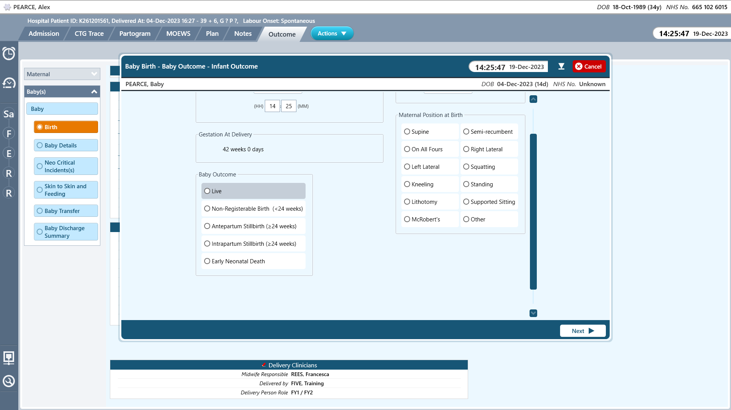731x410 pixels.
Task: Click the Delivery Clinicians header
Action: pyautogui.click(x=289, y=365)
